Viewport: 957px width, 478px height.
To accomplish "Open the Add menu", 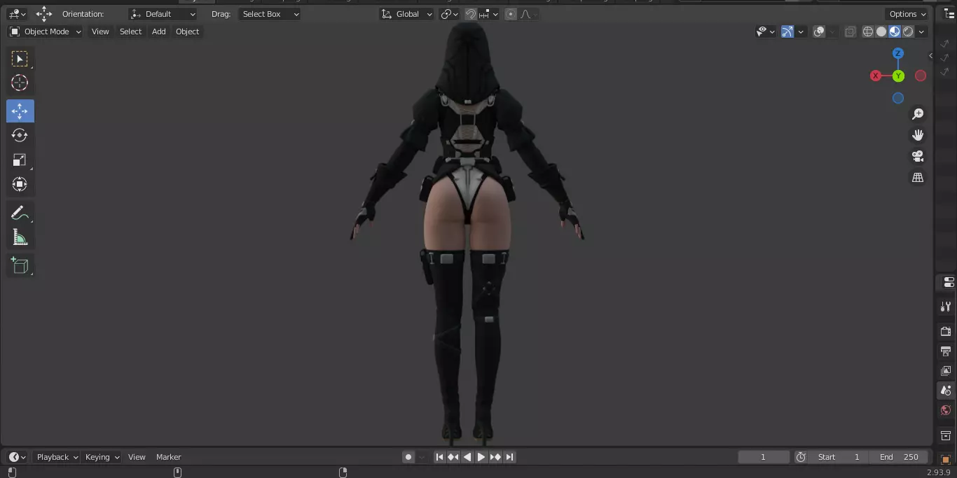I will point(159,31).
